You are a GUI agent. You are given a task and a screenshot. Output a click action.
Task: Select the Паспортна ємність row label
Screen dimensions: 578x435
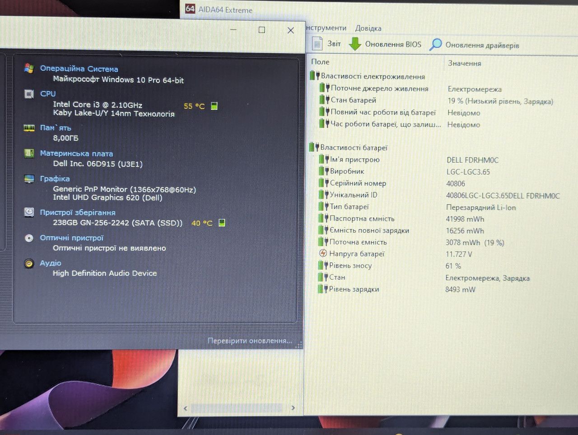[362, 218]
